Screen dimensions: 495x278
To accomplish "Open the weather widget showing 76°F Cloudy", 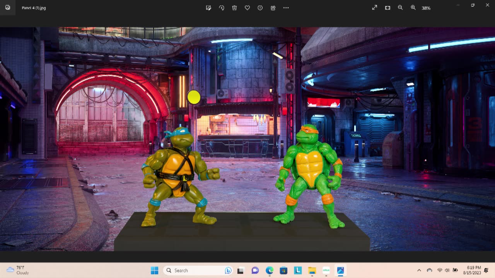I will (18, 270).
